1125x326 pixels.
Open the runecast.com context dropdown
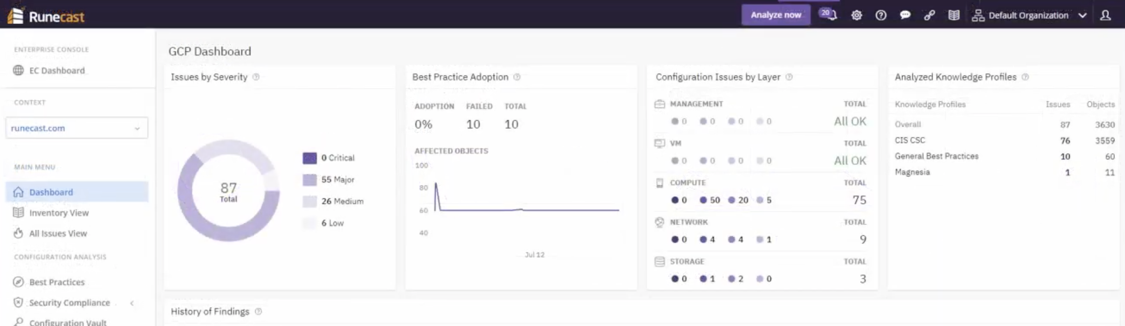[x=77, y=128]
